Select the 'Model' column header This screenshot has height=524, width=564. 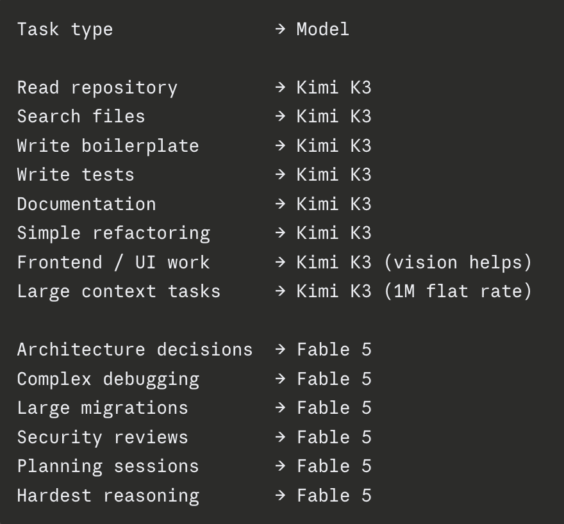coord(323,29)
